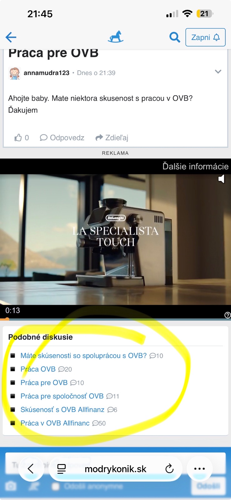Viewport: 231px width, 500px height.
Task: Open search with the magnifier icon
Action: (175, 37)
